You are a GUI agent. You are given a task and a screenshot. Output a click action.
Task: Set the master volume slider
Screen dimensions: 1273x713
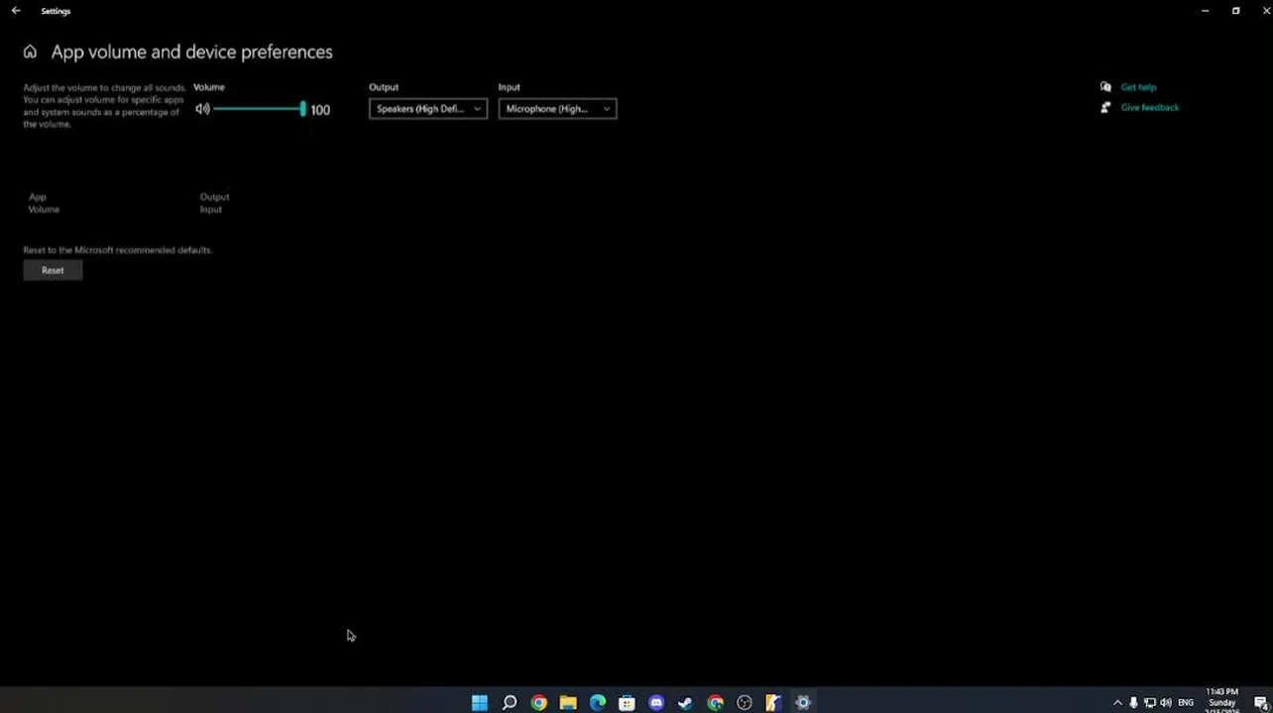[x=260, y=109]
